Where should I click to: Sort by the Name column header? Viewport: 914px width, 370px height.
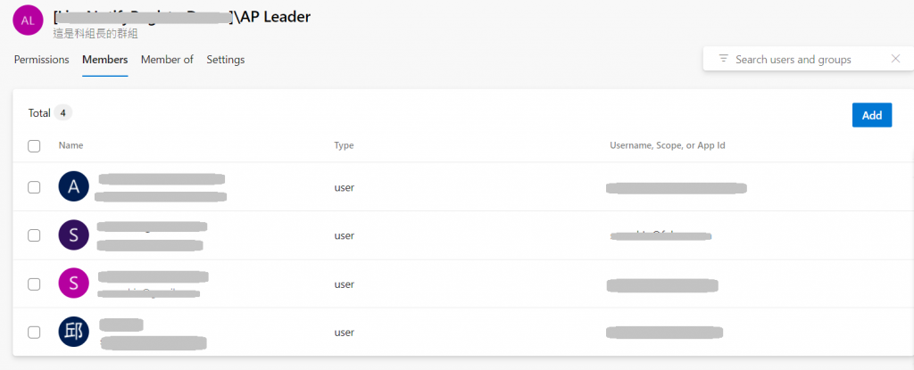pos(71,145)
